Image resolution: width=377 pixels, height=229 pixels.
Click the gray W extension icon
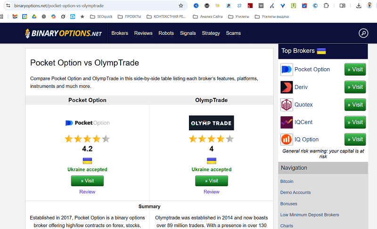coord(261,6)
